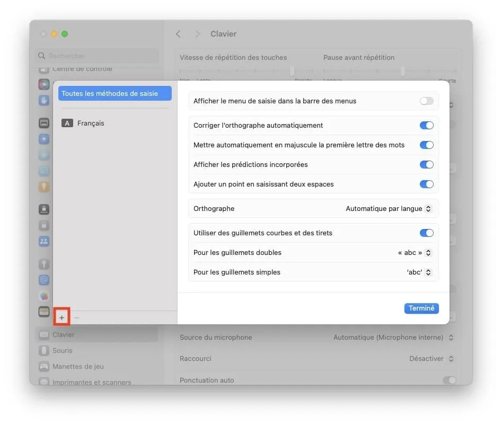
Task: Click the back navigation chevron near Clavier title
Action: [x=179, y=33]
